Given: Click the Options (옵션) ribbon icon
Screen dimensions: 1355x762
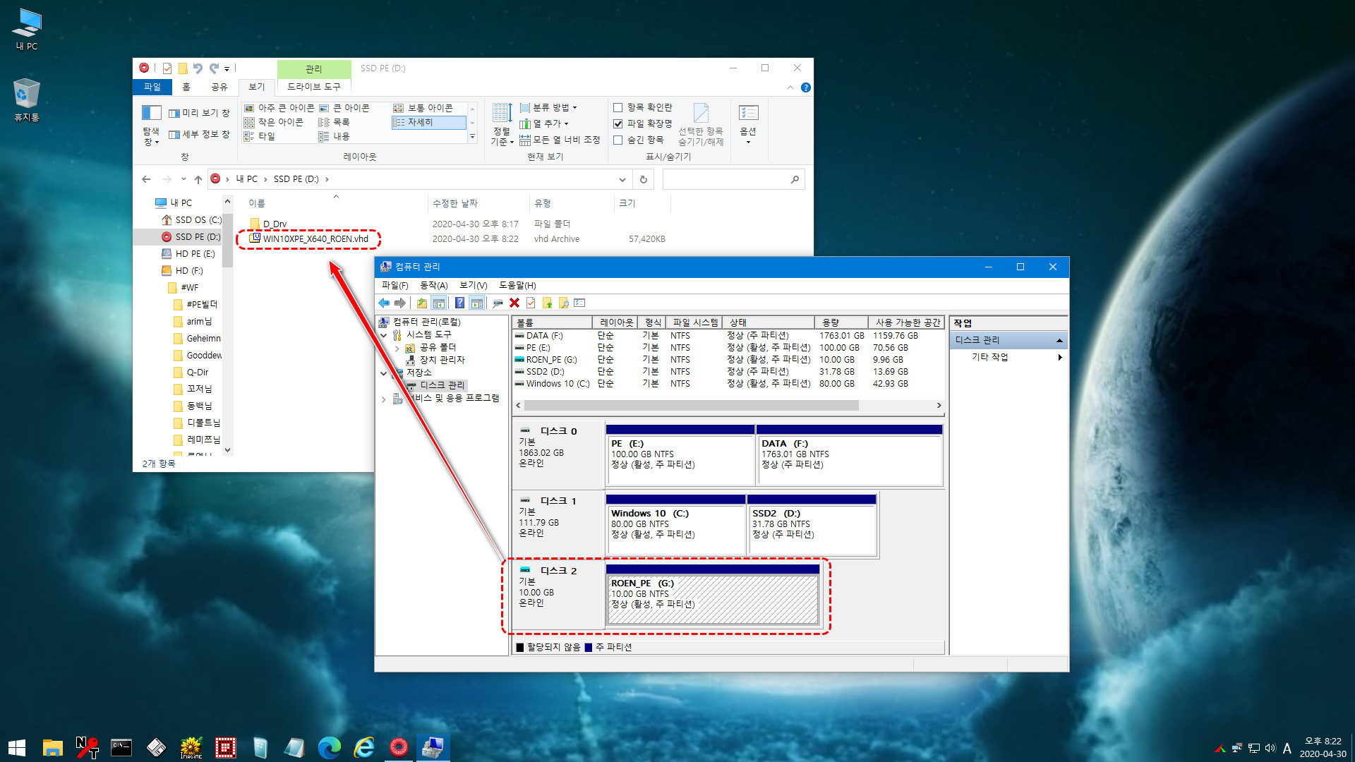Looking at the screenshot, I should [748, 125].
